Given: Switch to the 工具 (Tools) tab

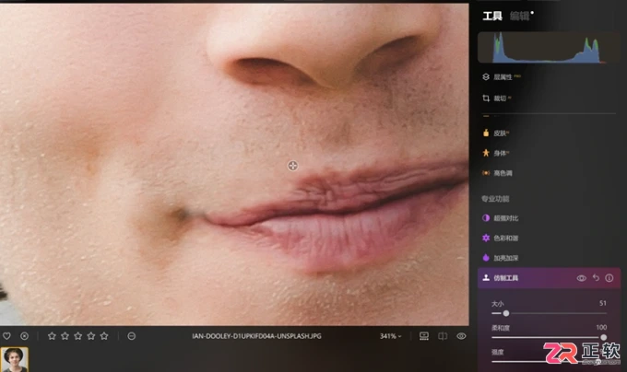Looking at the screenshot, I should tap(492, 16).
